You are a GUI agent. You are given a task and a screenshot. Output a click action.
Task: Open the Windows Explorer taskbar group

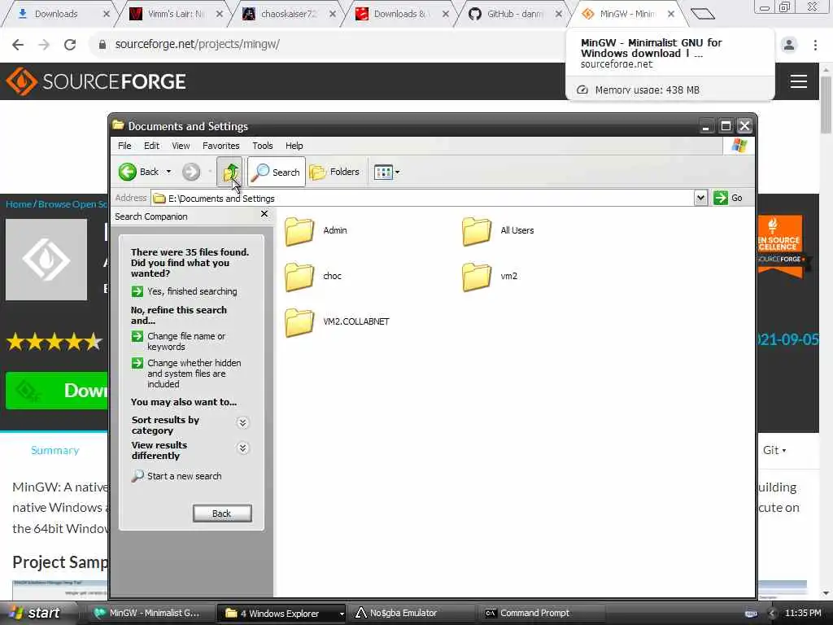tap(281, 613)
